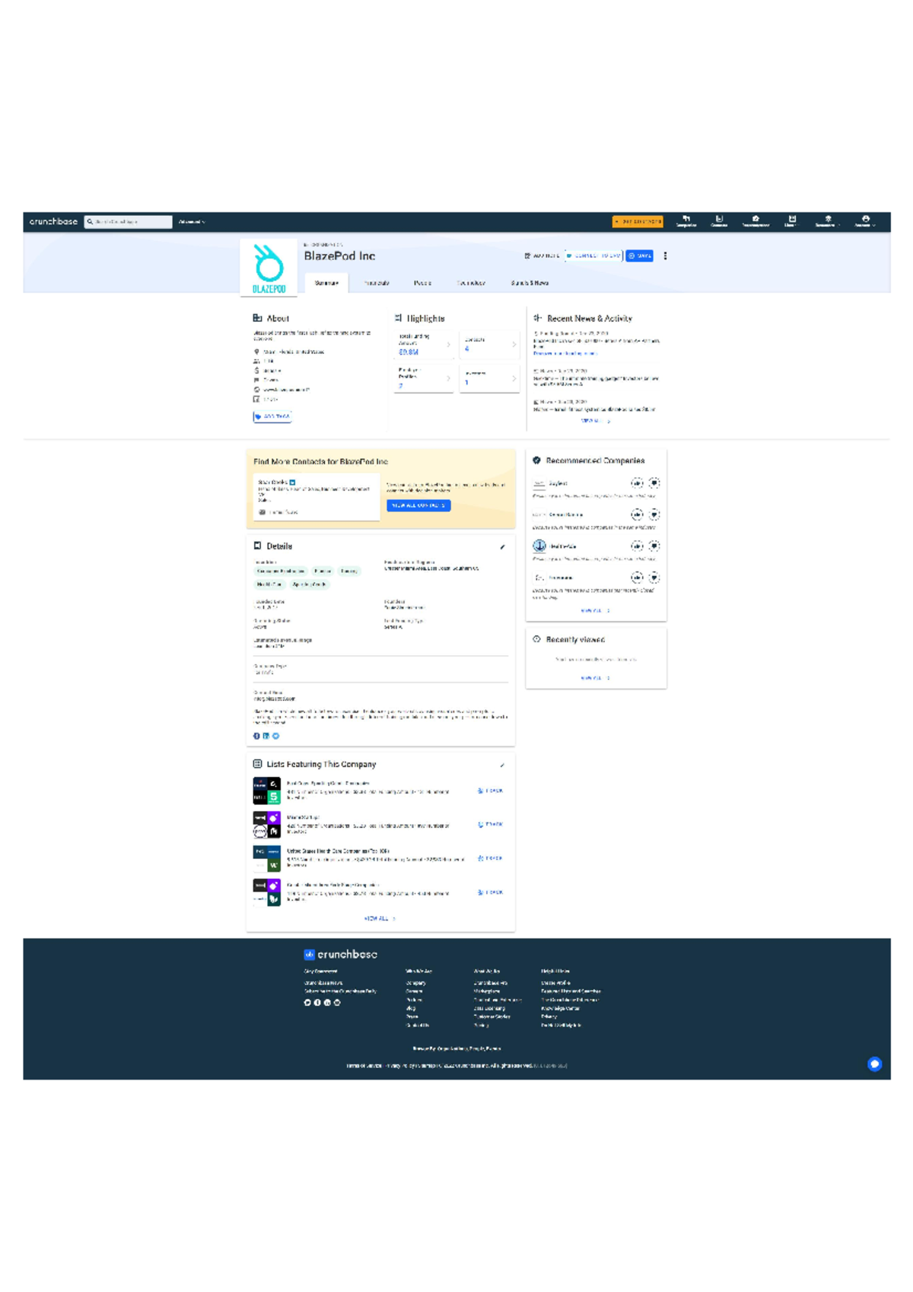Click the Details section edit pencil

(502, 546)
